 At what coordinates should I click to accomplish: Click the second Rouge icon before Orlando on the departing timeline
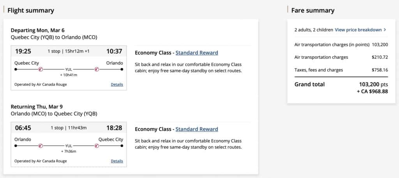[97, 69]
